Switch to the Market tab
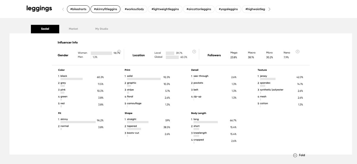The width and height of the screenshot is (357, 164). click(73, 29)
